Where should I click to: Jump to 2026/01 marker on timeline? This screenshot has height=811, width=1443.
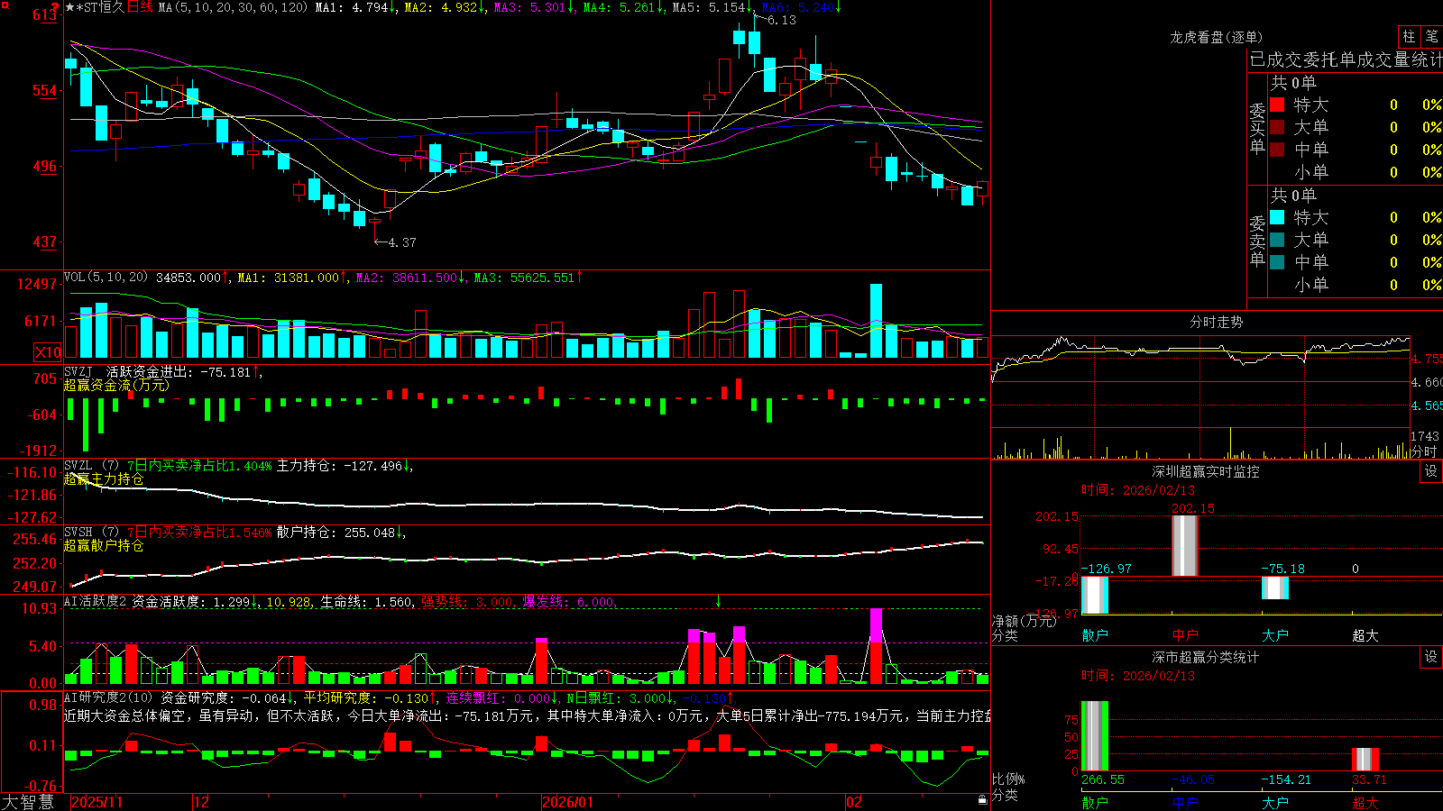567,802
